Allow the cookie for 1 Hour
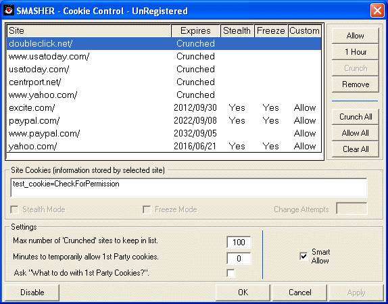The height and width of the screenshot is (304, 388). (355, 52)
